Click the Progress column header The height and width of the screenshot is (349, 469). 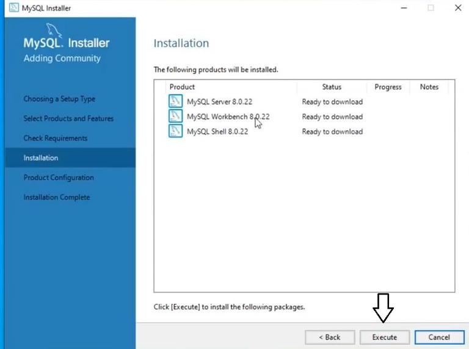(x=388, y=87)
